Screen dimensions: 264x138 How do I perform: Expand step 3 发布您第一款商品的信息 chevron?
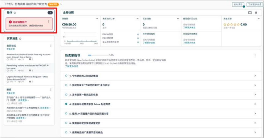point(255,95)
